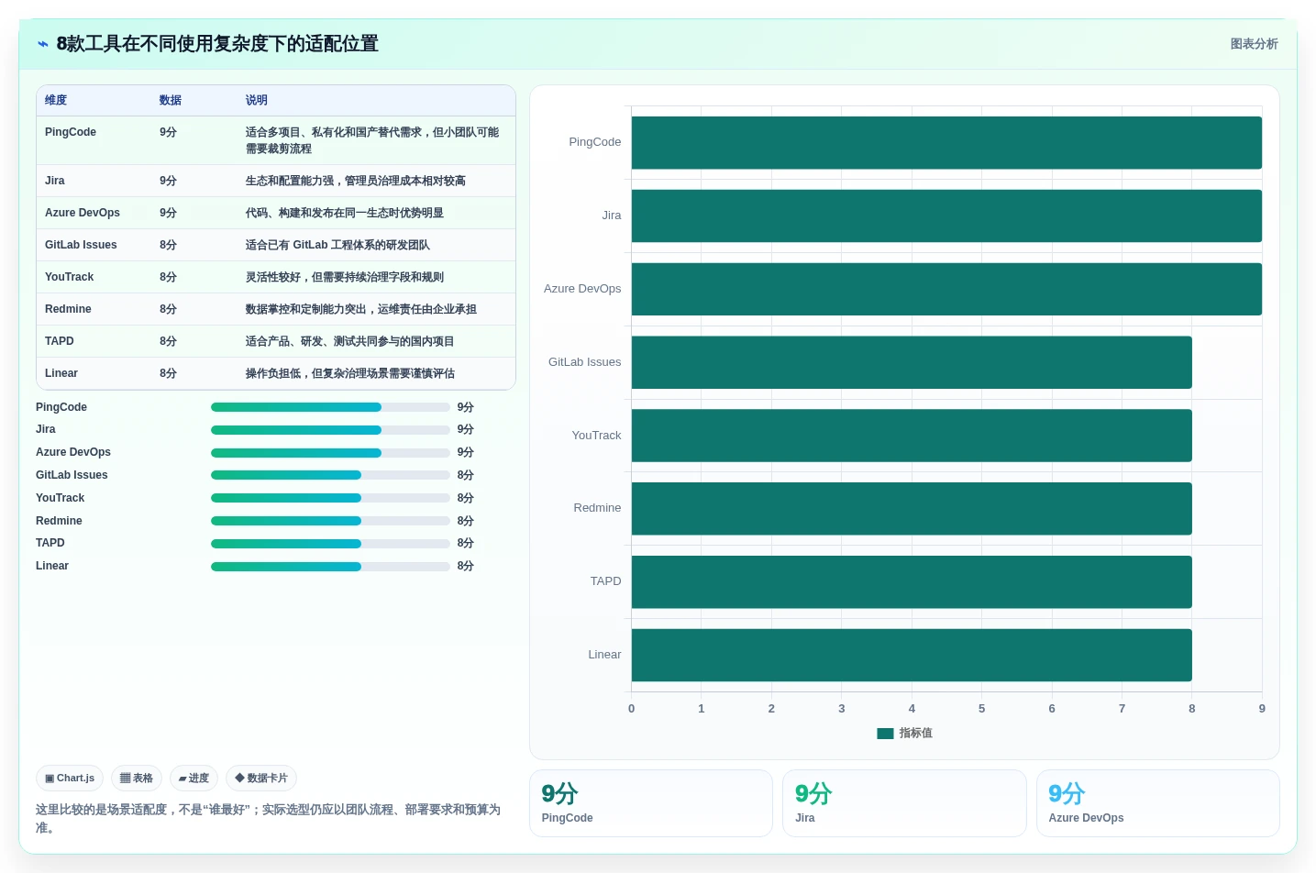Open the PingCode 9分 data card
This screenshot has height=873, width=1316.
[x=651, y=803]
